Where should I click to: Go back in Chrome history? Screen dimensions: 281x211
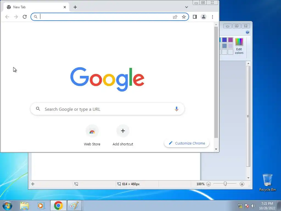tap(7, 17)
